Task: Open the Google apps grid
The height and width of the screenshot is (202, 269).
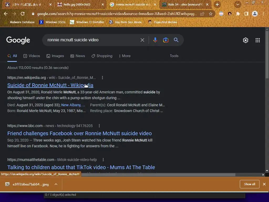Action: click(x=258, y=40)
